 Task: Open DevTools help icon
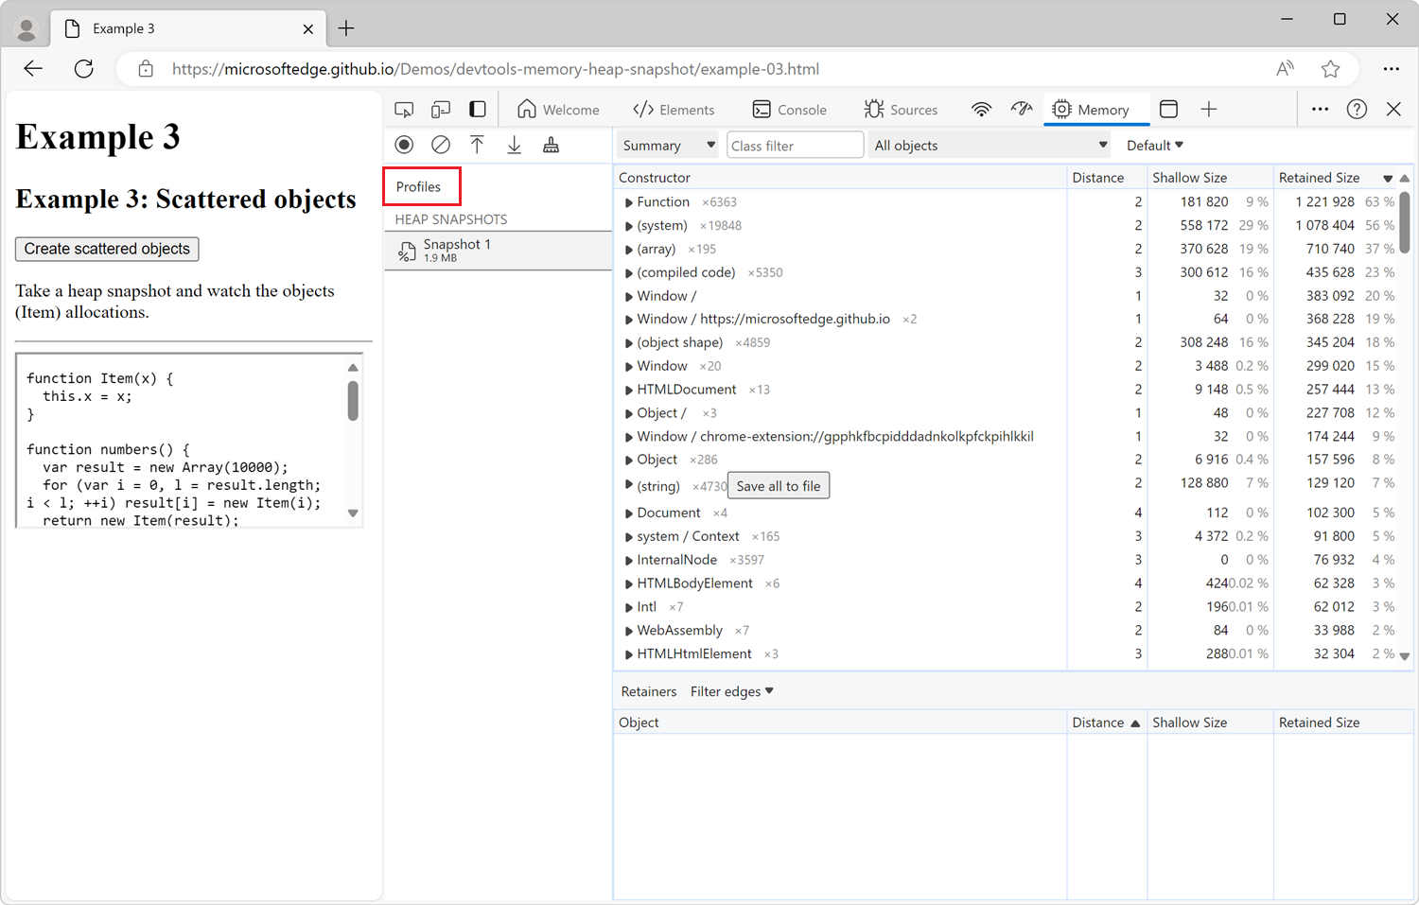point(1357,110)
